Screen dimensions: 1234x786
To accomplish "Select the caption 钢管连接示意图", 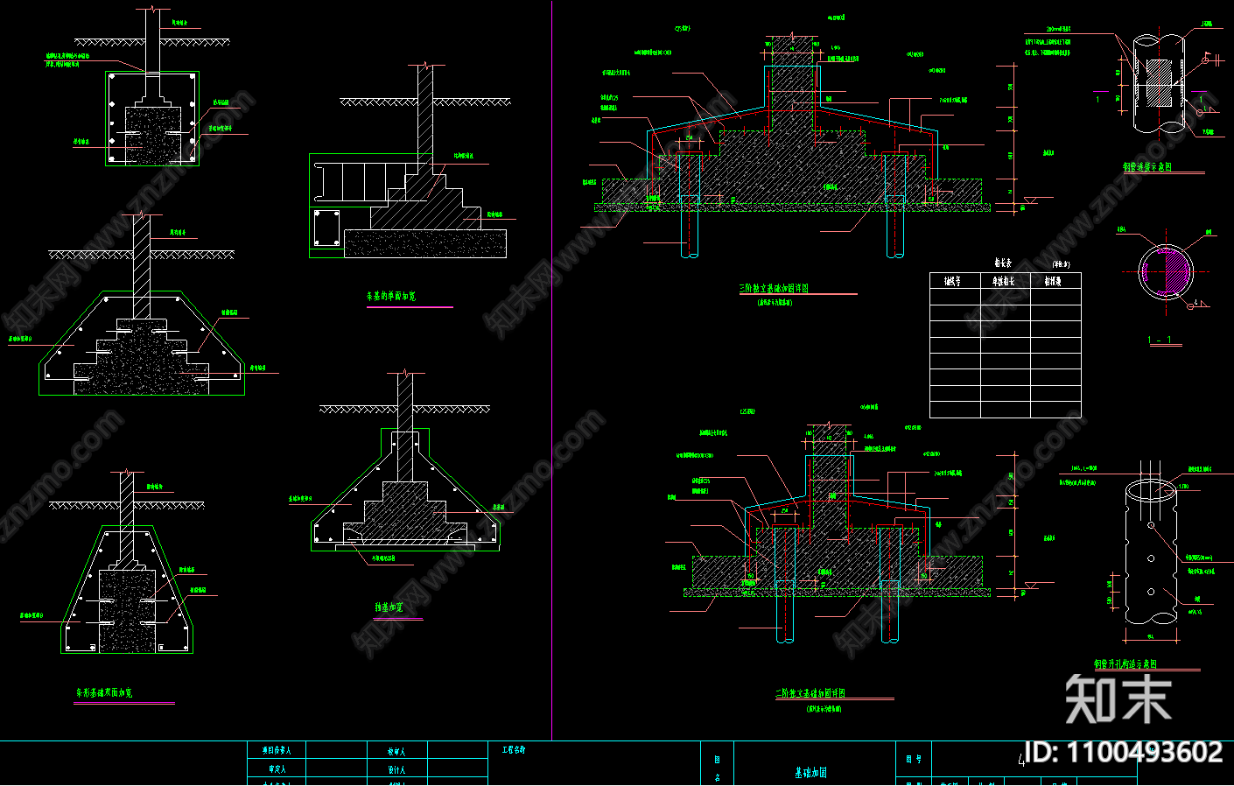I will point(1147,166).
